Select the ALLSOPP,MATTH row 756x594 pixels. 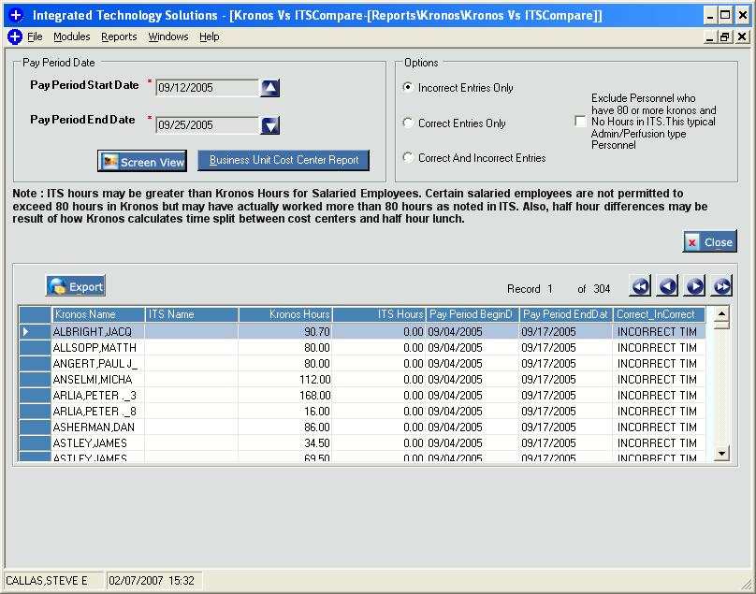[x=362, y=347]
